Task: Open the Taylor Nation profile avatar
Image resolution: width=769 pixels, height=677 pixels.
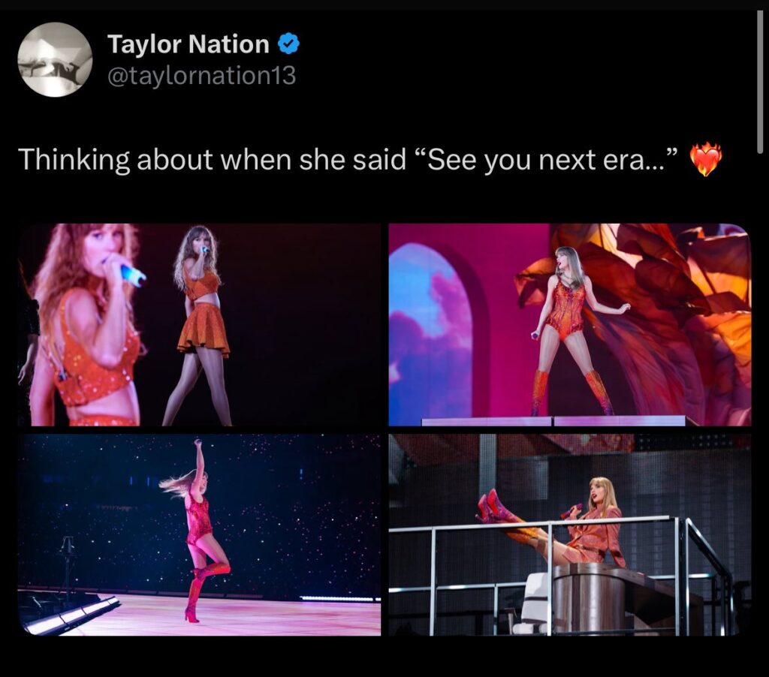Action: tap(55, 59)
